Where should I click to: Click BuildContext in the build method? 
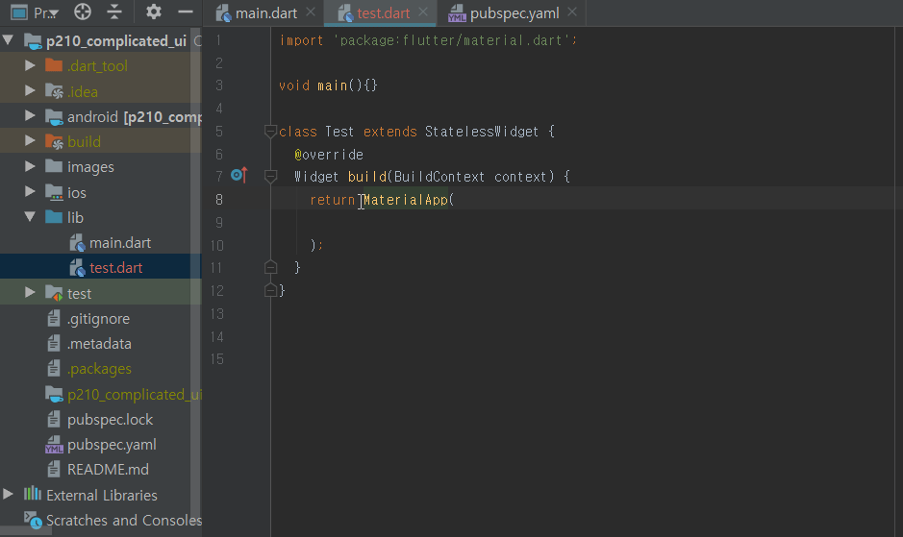pyautogui.click(x=439, y=177)
